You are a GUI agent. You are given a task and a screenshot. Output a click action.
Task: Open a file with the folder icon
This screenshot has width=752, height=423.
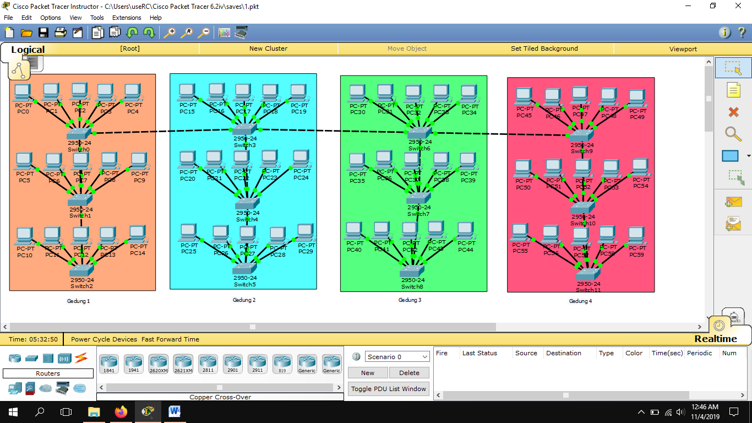point(26,32)
